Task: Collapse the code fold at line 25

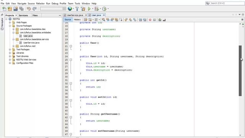Action: pyautogui.click(x=71, y=60)
